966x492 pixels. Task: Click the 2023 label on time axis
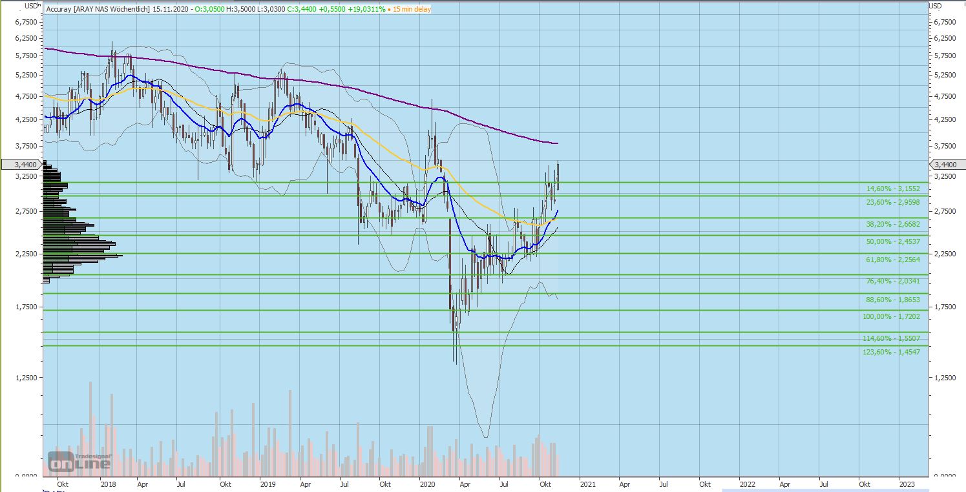point(907,484)
